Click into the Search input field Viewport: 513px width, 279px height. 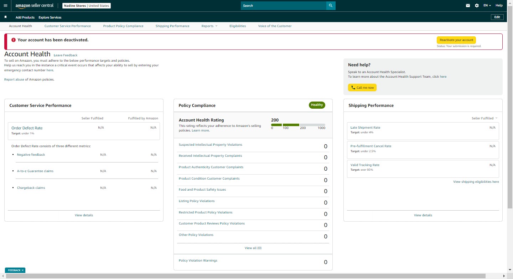(x=284, y=6)
